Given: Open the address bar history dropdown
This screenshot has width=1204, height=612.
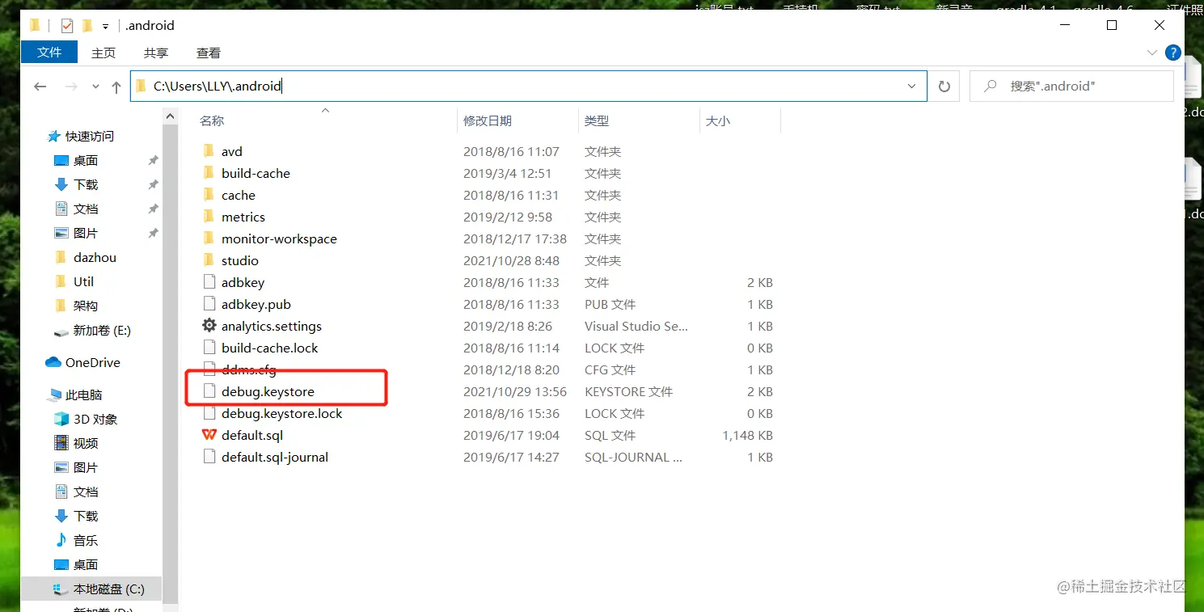Looking at the screenshot, I should point(912,86).
